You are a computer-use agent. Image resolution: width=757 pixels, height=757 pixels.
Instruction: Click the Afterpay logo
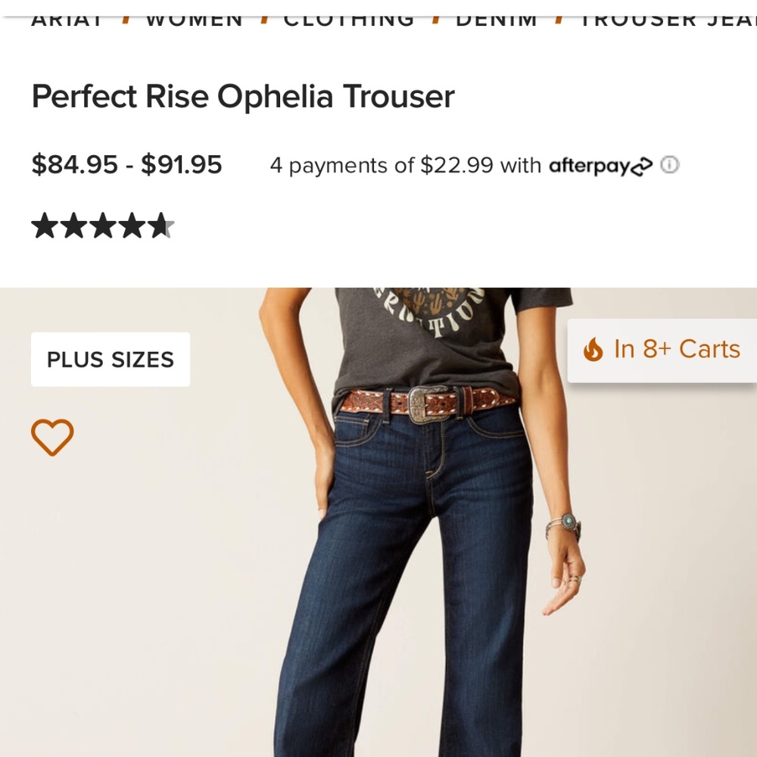point(600,166)
